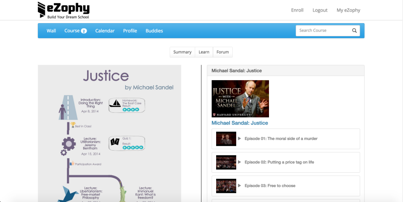Image resolution: width=403 pixels, height=202 pixels.
Task: Click the play arrow for Episode 03
Action: tap(239, 185)
